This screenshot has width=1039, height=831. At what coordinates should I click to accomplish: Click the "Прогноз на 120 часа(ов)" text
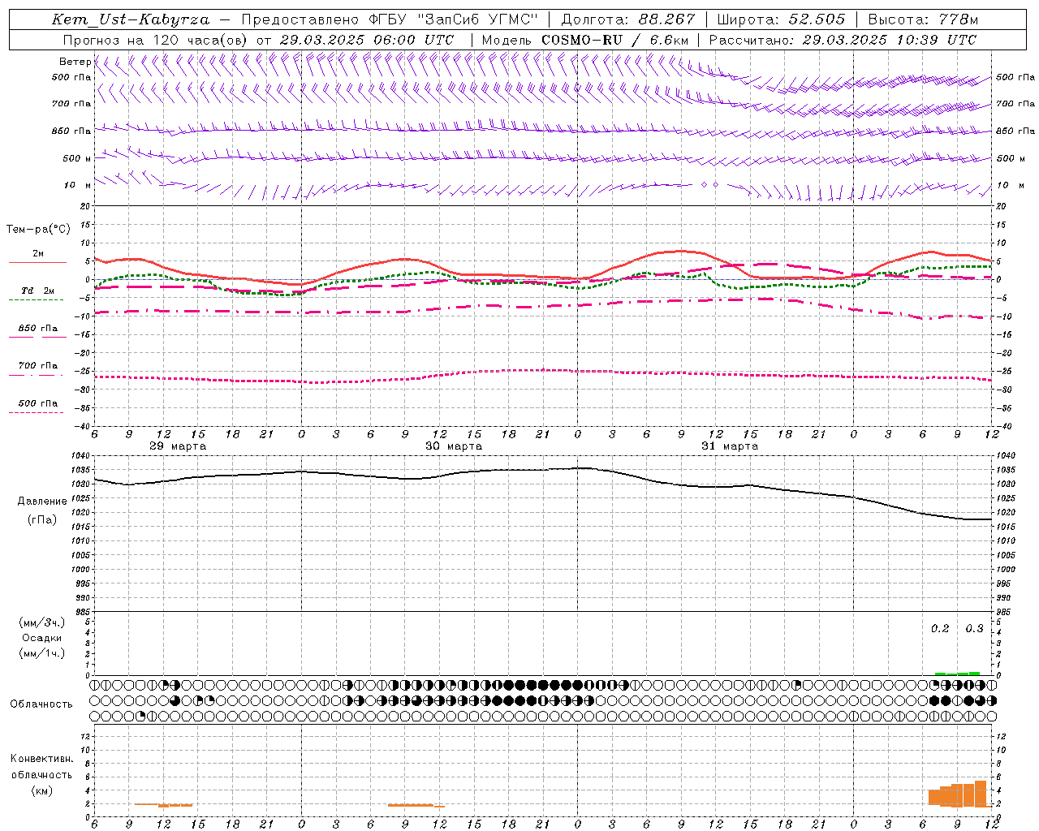tap(156, 40)
